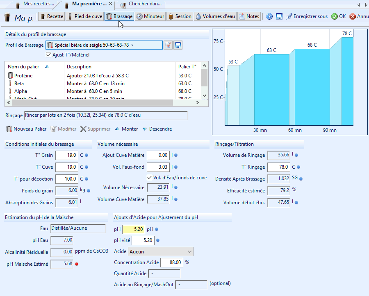Open the Volumes d'eau water tool
This screenshot has height=296, width=369.
click(215, 16)
